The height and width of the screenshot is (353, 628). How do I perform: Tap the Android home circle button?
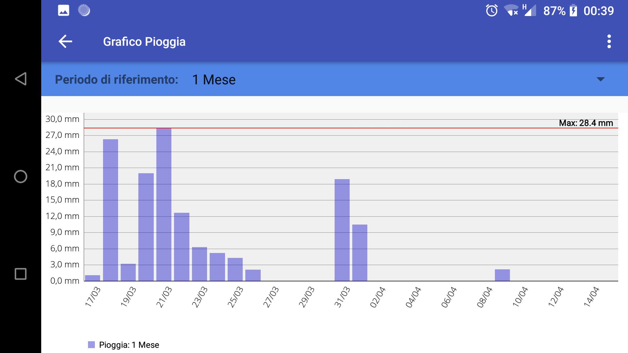click(21, 176)
